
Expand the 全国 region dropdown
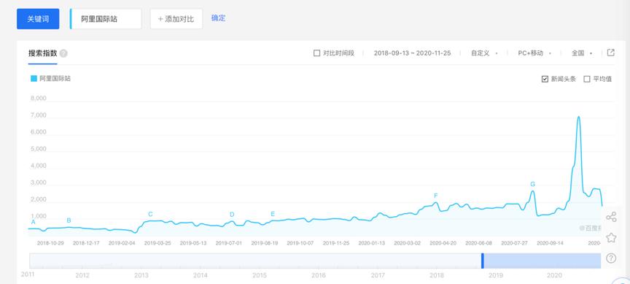[582, 53]
